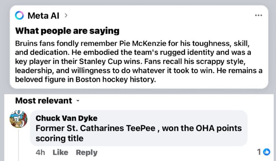Open the Most relevant sort dropdown
Image resolution: width=276 pixels, height=161 pixels.
coord(47,100)
